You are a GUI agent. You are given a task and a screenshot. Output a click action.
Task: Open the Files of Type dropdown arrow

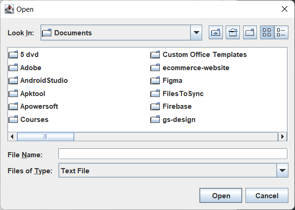(282, 170)
